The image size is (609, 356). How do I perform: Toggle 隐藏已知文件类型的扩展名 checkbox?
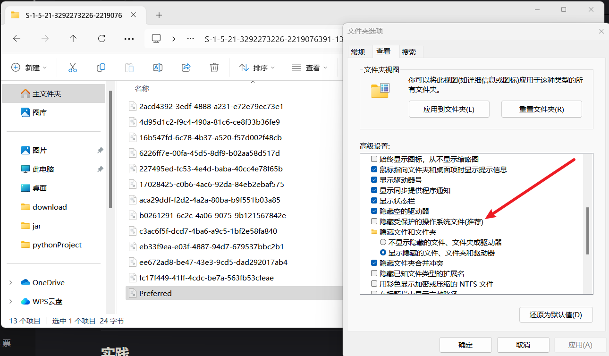374,273
